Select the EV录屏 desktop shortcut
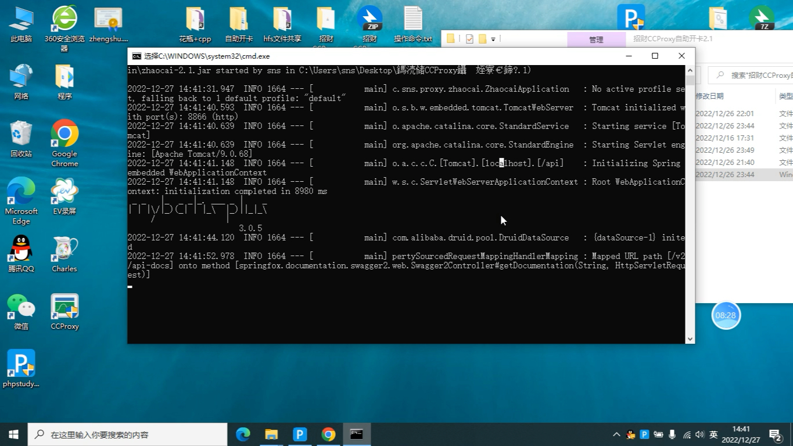 pos(64,197)
